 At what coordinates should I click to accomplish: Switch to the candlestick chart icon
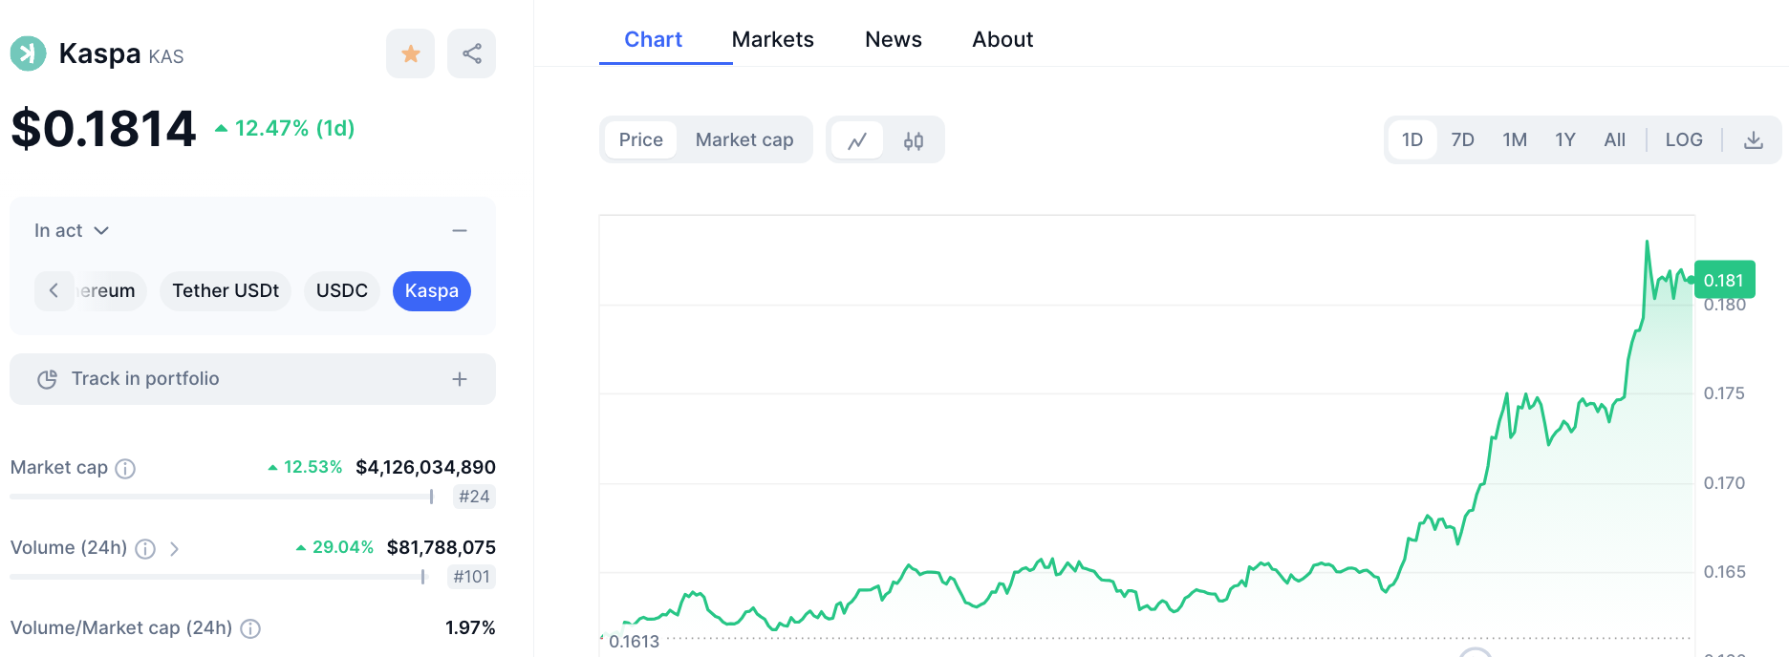pos(914,140)
